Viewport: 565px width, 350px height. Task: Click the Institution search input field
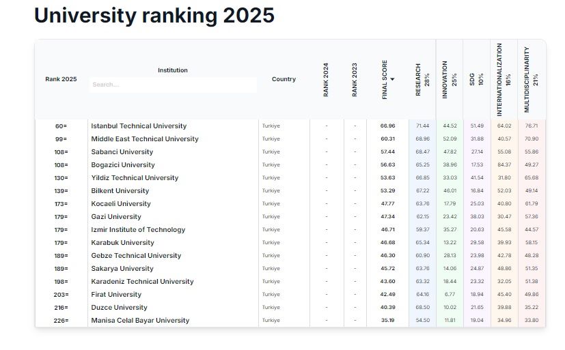(173, 85)
